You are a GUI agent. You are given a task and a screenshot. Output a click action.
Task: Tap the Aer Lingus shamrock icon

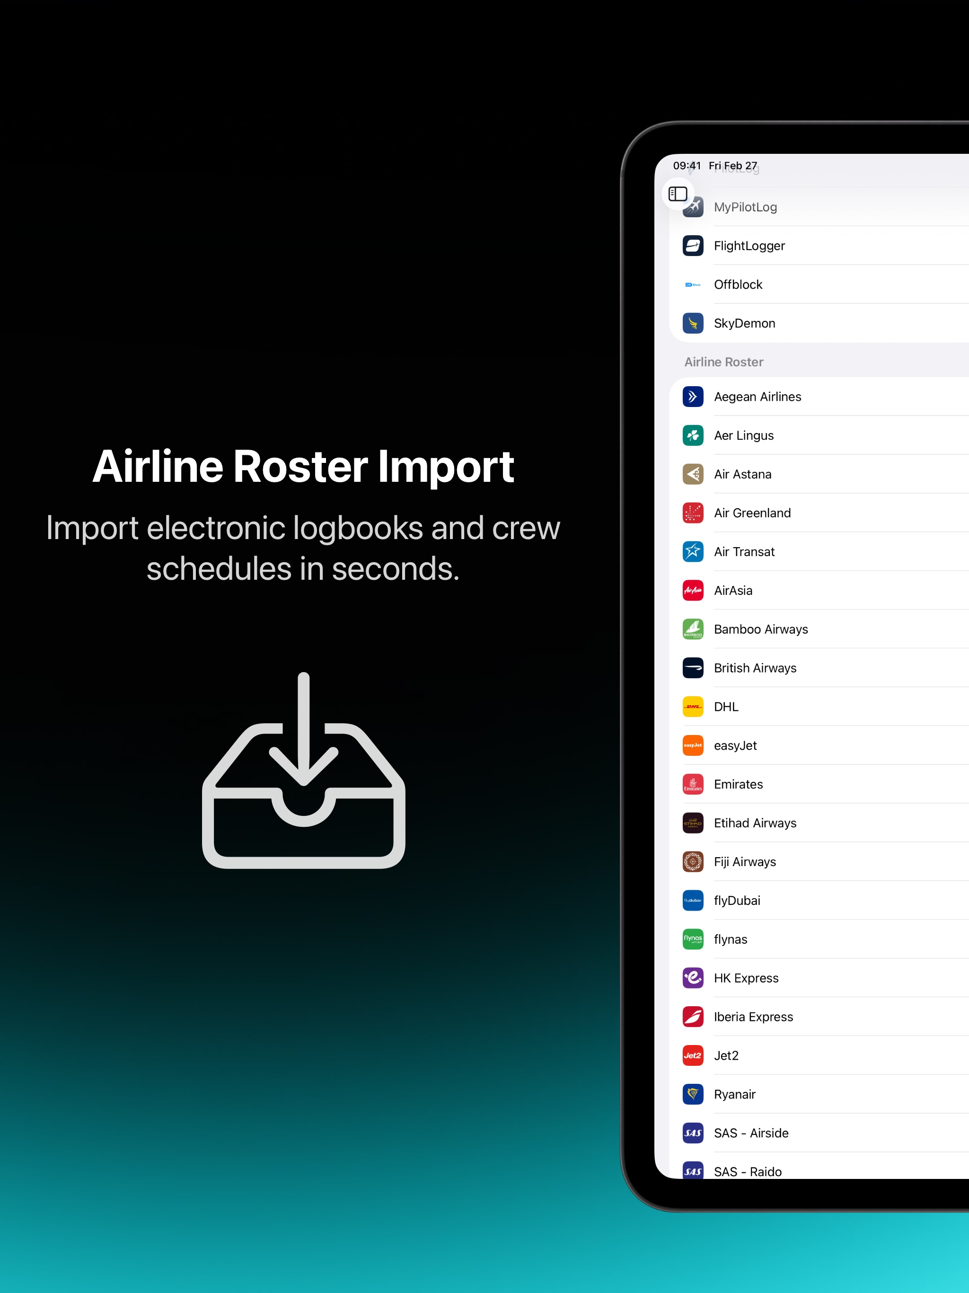[693, 435]
